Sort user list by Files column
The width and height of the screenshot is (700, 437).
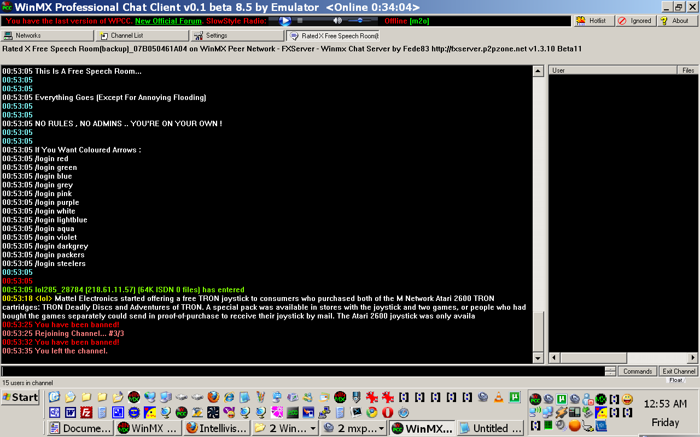688,70
